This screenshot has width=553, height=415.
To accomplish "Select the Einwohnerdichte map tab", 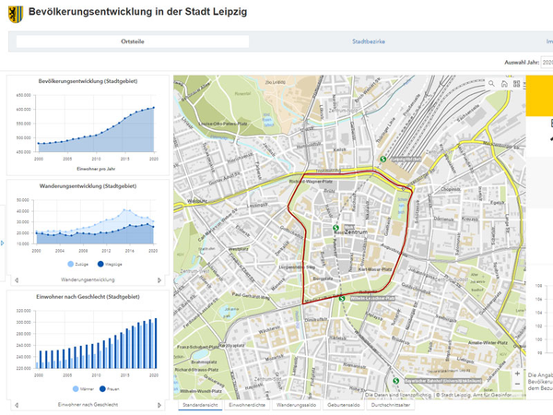I will 246,405.
